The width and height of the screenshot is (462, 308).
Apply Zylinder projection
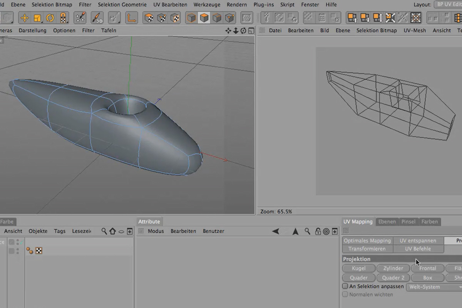[x=393, y=268]
